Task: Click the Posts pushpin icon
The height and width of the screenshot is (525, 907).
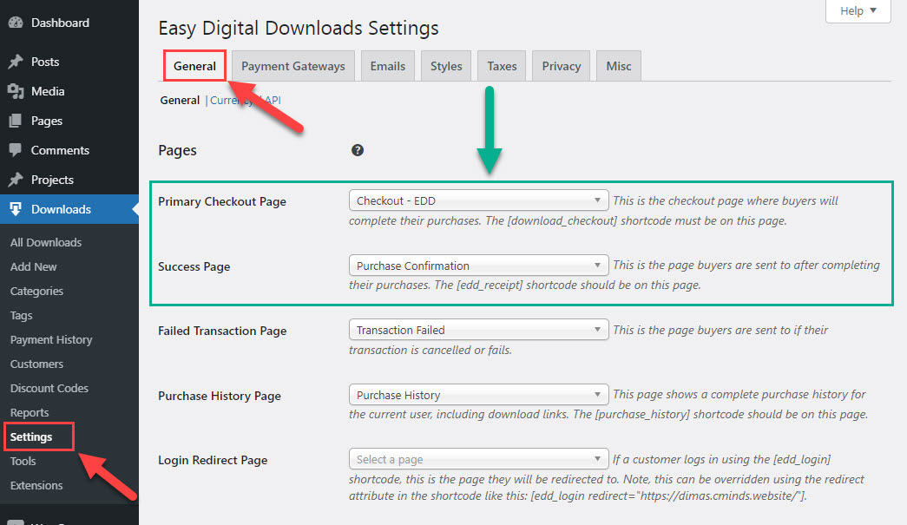Action: click(16, 62)
